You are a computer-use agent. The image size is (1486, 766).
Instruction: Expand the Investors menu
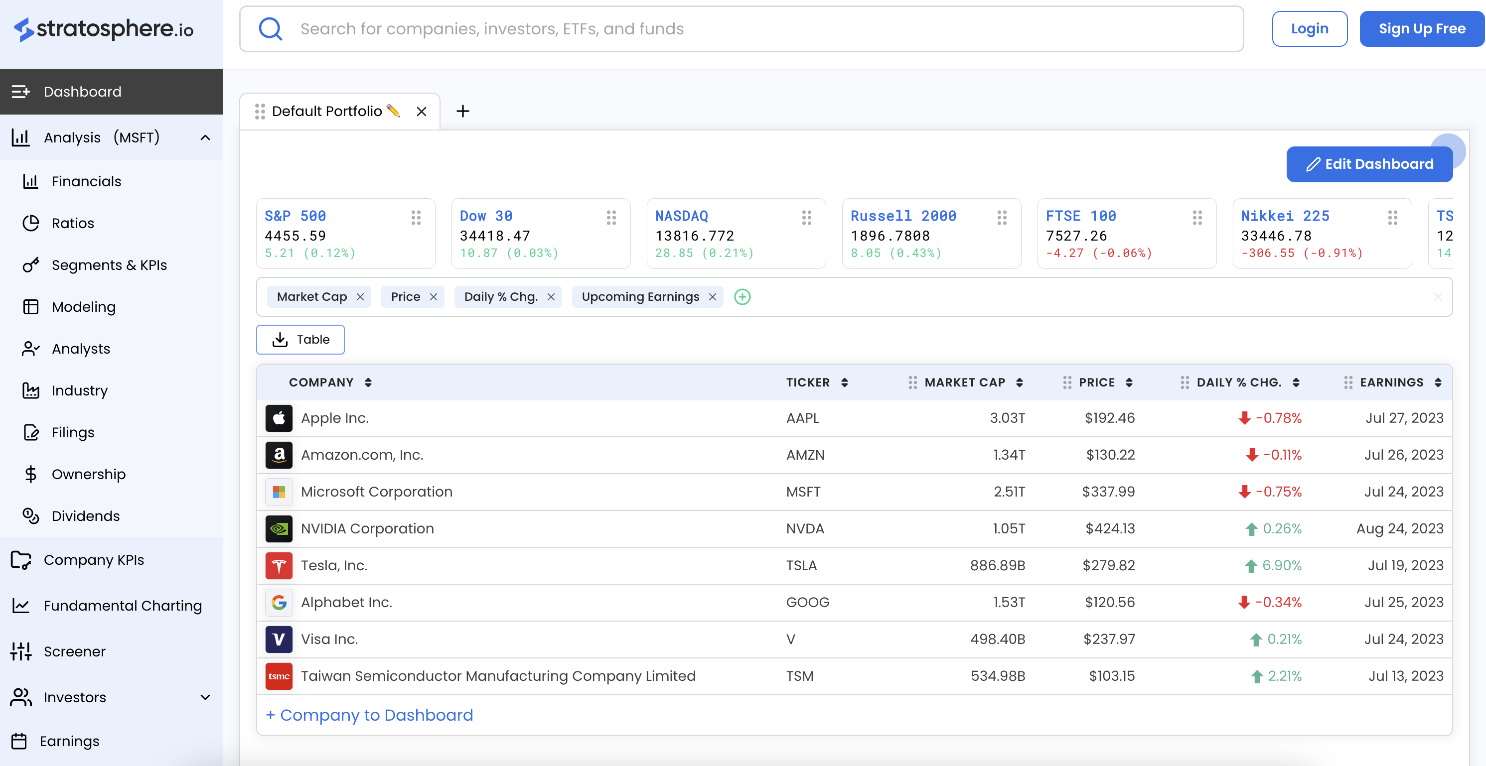(x=205, y=697)
